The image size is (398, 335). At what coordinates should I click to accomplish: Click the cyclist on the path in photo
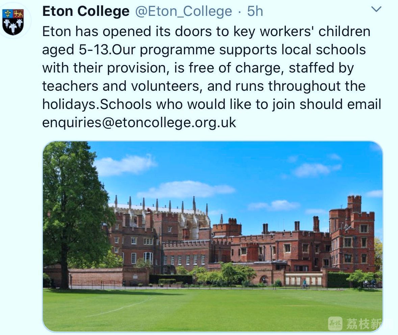click(305, 284)
